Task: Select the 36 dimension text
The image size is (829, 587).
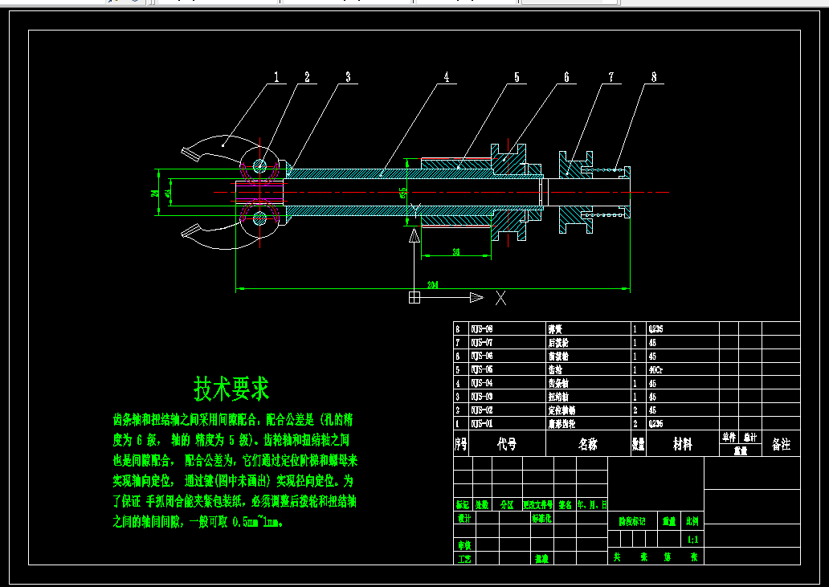Action: (455, 253)
